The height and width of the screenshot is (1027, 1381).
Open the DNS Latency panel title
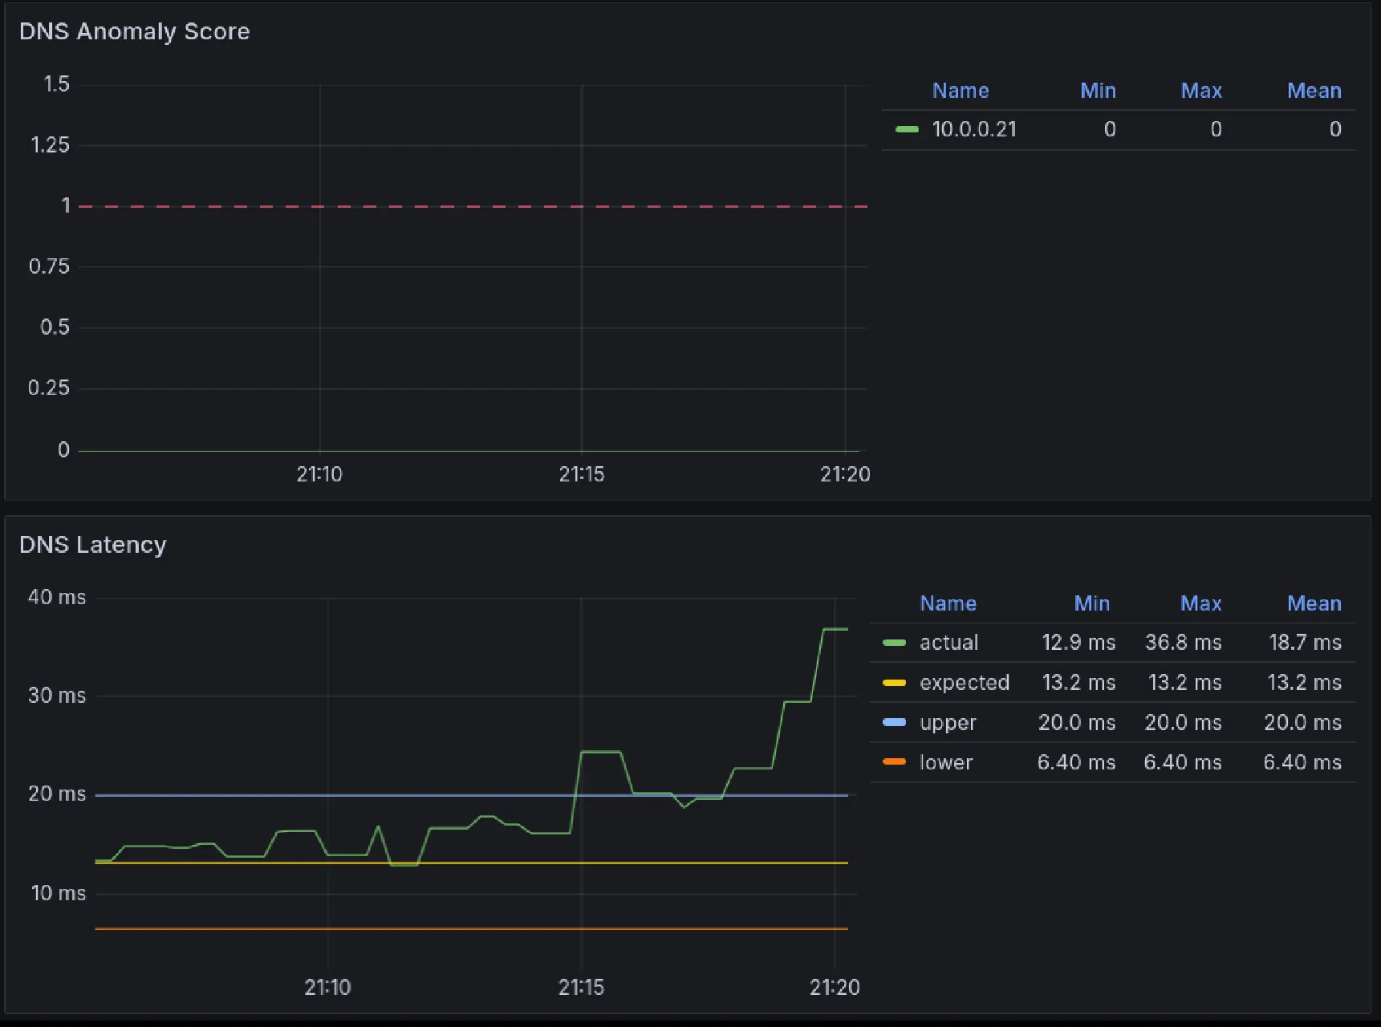tap(92, 545)
